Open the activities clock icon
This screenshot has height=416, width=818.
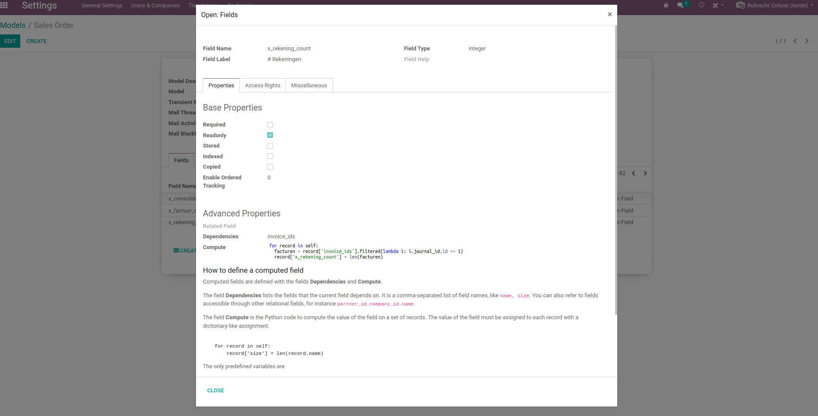(701, 5)
